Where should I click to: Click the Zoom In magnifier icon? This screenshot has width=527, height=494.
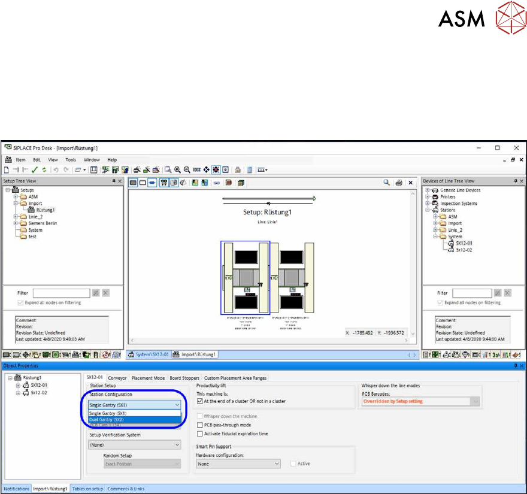pyautogui.click(x=177, y=170)
